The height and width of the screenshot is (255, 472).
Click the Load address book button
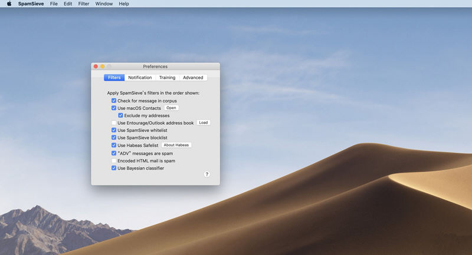[x=204, y=122]
